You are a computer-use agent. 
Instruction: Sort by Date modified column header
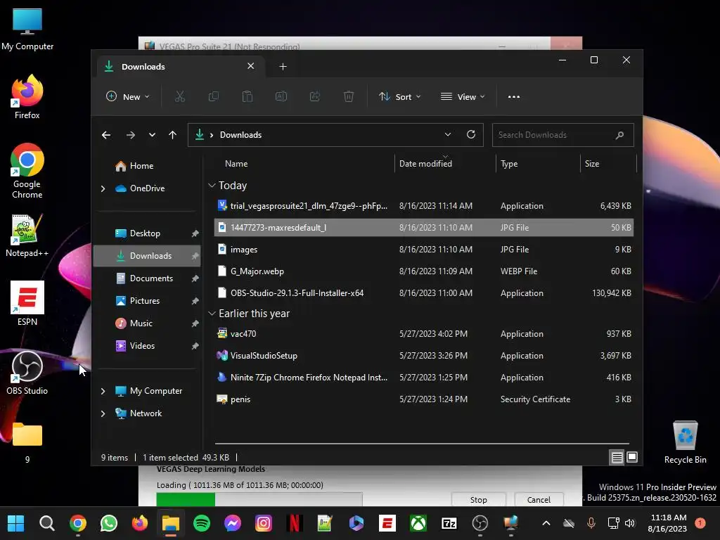click(x=445, y=164)
